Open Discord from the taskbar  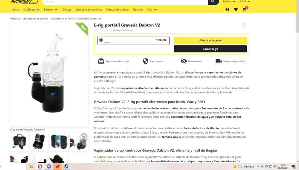49,167
